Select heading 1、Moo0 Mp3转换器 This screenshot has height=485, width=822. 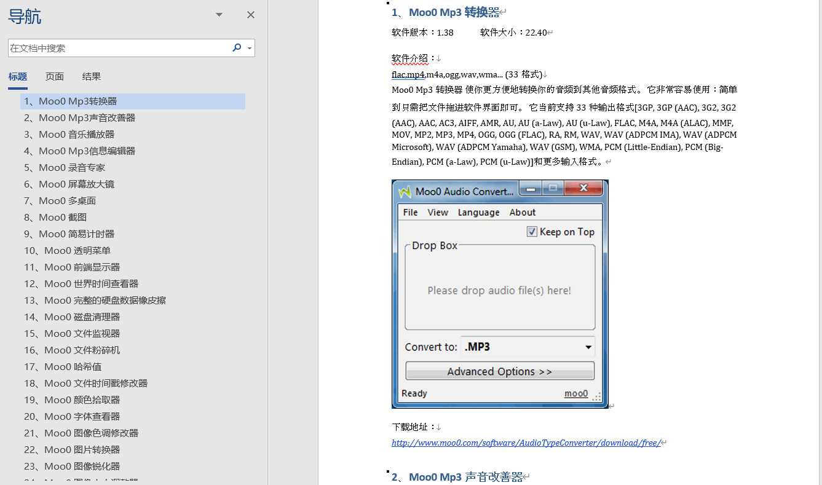pyautogui.click(x=133, y=101)
